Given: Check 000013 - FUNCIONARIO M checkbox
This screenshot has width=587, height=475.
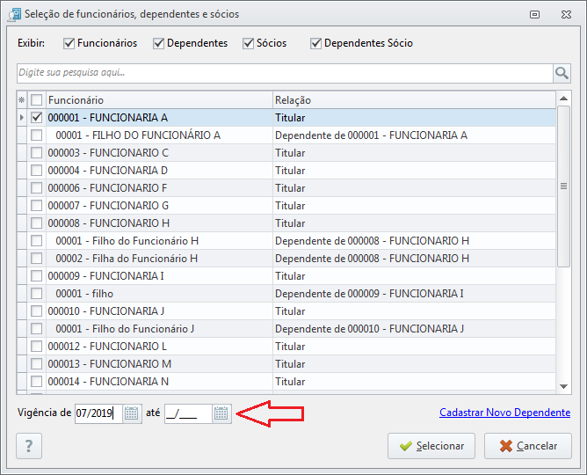Looking at the screenshot, I should click(36, 364).
